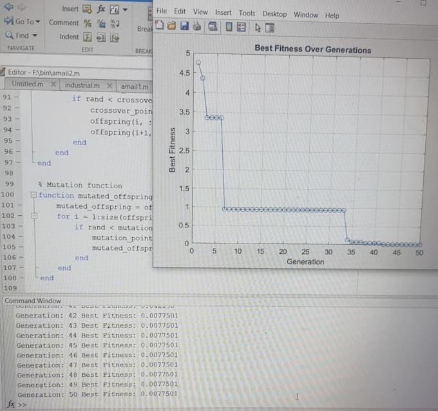Set a breakpoint on the dash at line 103
Image resolution: width=438 pixels, height=411 pixels.
(x=20, y=225)
